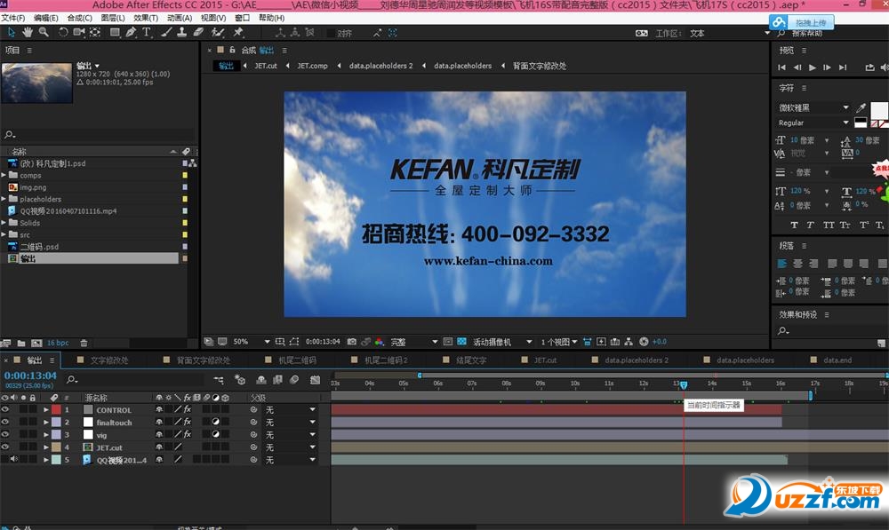Mute audio of the QQ视频 layer
The height and width of the screenshot is (530, 889).
[x=13, y=460]
